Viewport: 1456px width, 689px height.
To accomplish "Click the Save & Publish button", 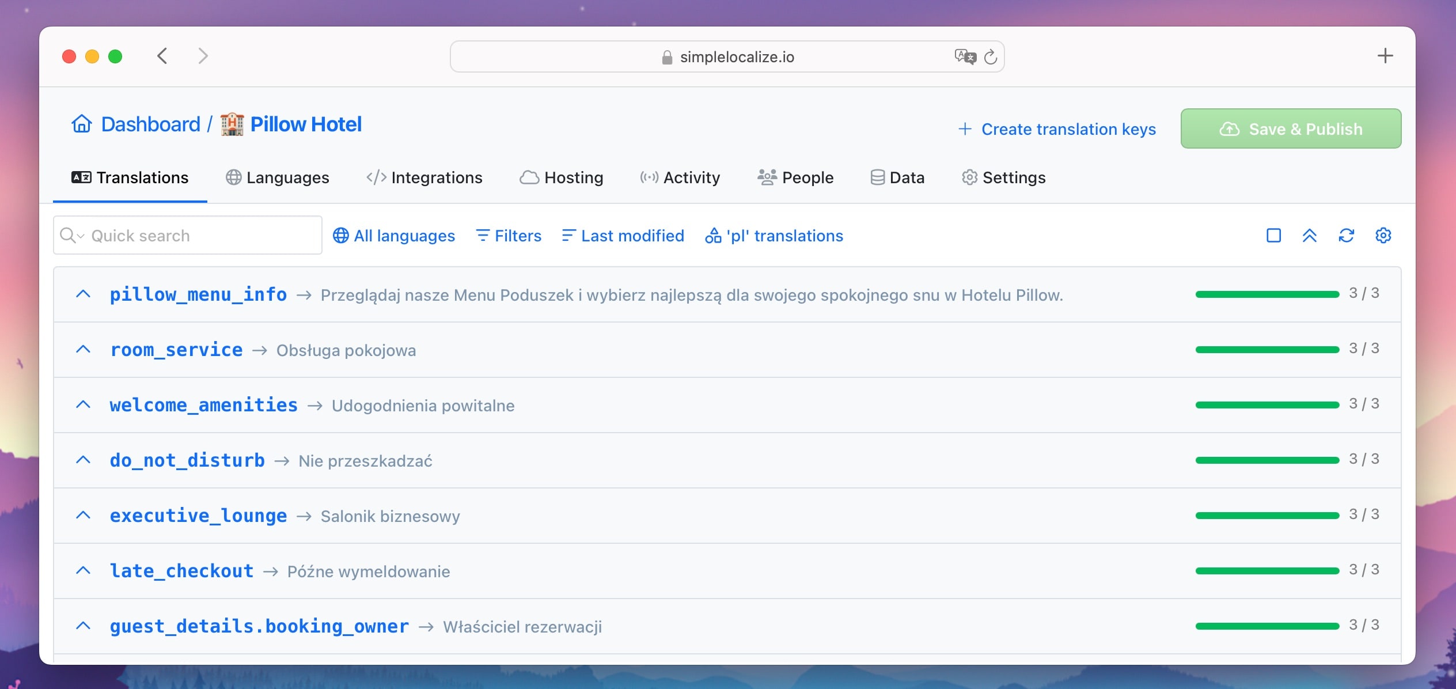I will coord(1291,128).
